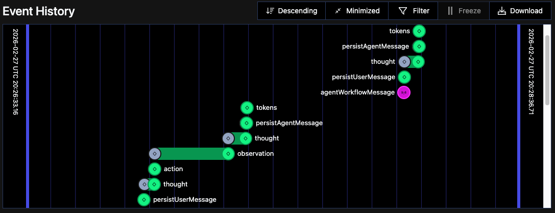The width and height of the screenshot is (555, 213).
Task: Select the middle persistAgentMessage event marker
Action: click(247, 123)
